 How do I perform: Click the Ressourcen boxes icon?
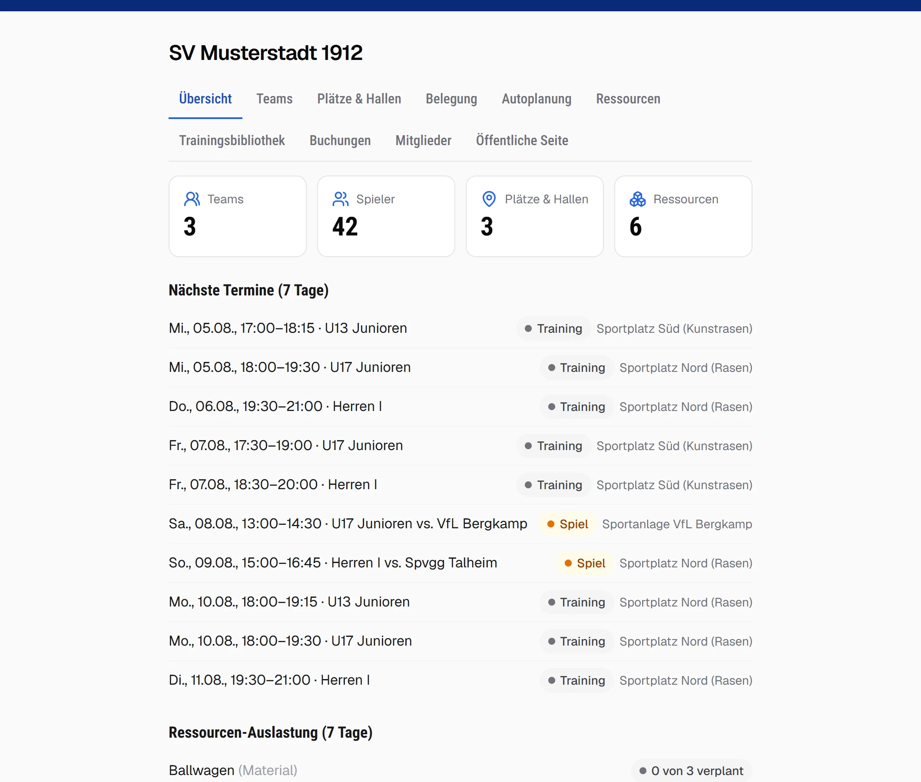[637, 199]
